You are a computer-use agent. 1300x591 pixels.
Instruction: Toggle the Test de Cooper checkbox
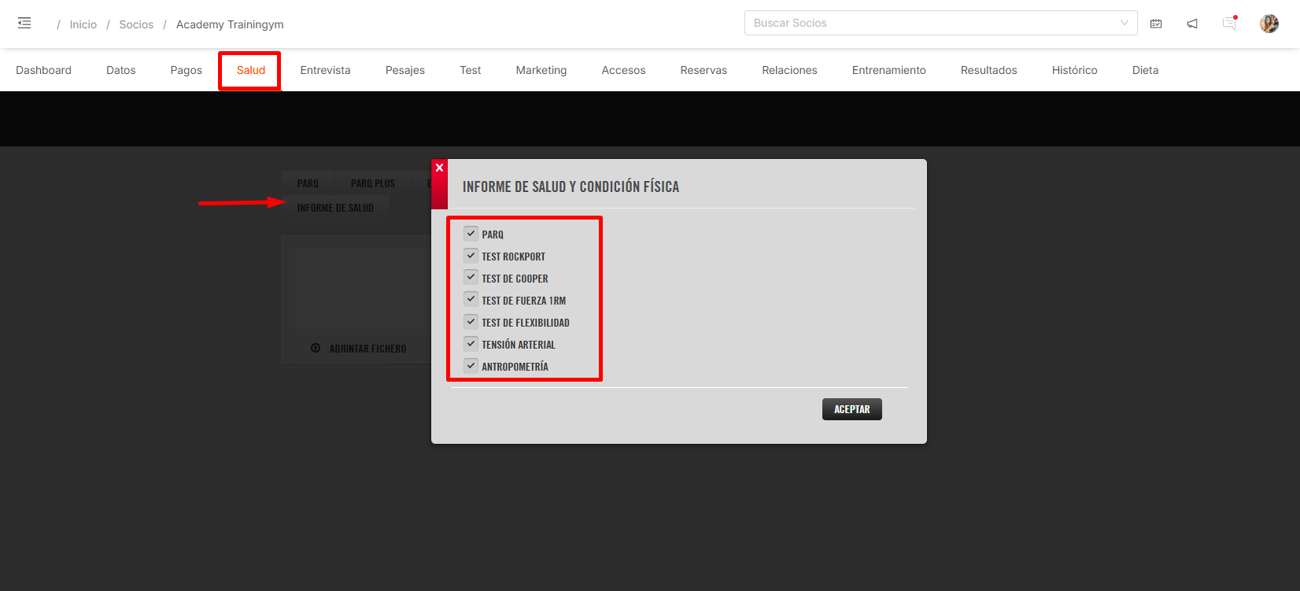tap(471, 278)
